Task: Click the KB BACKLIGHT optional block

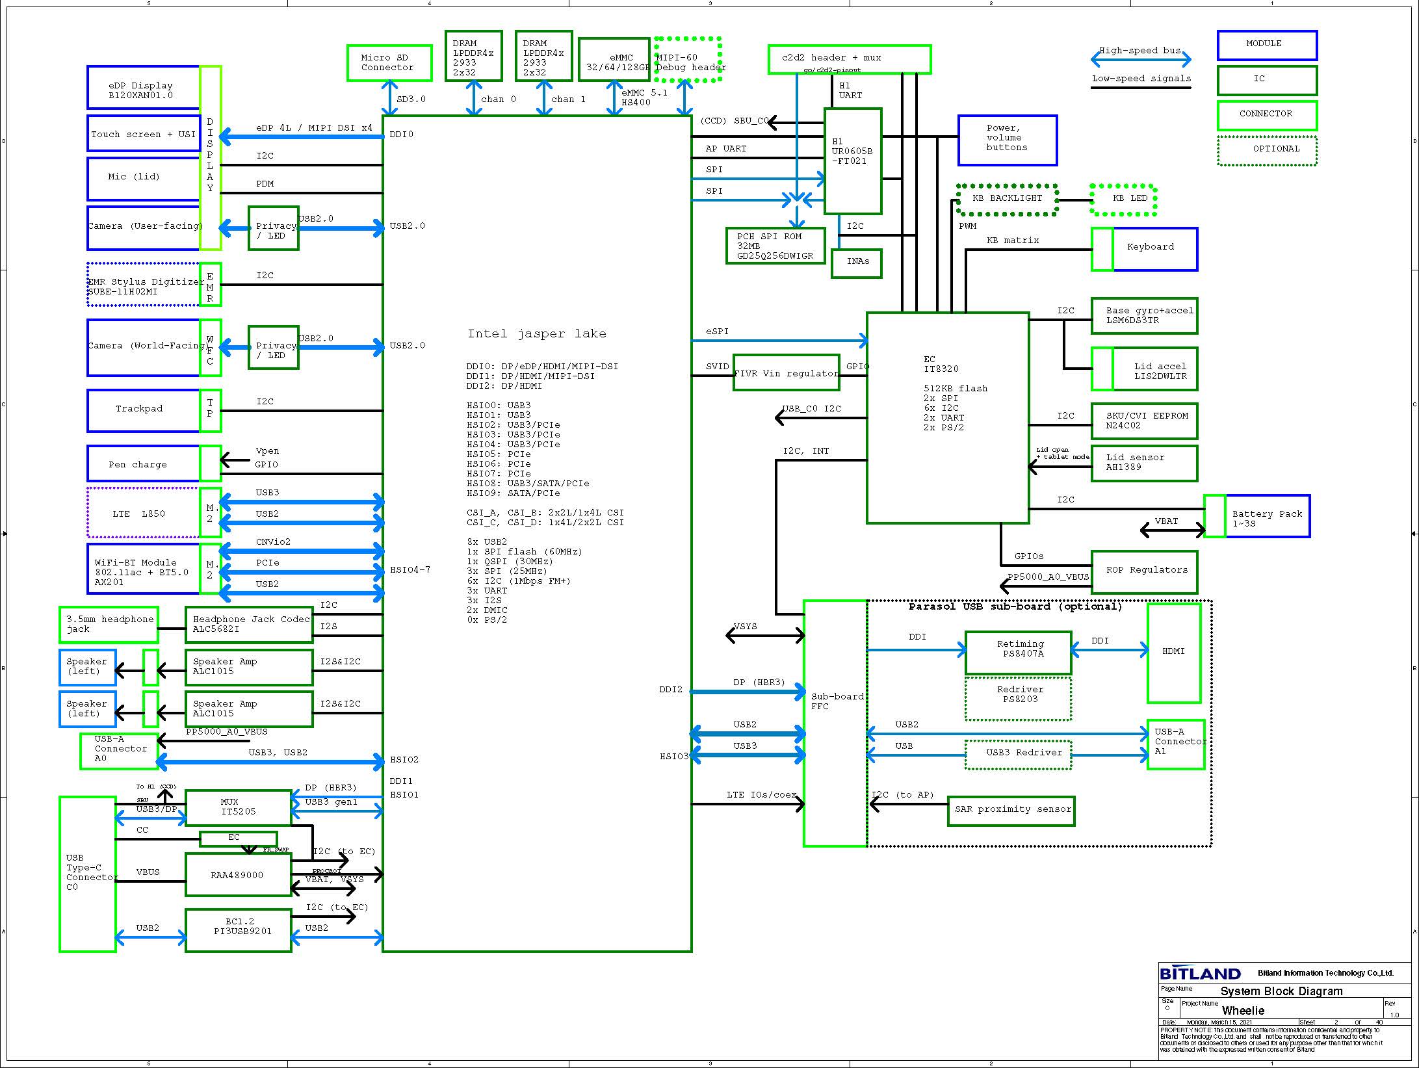Action: click(x=1006, y=199)
